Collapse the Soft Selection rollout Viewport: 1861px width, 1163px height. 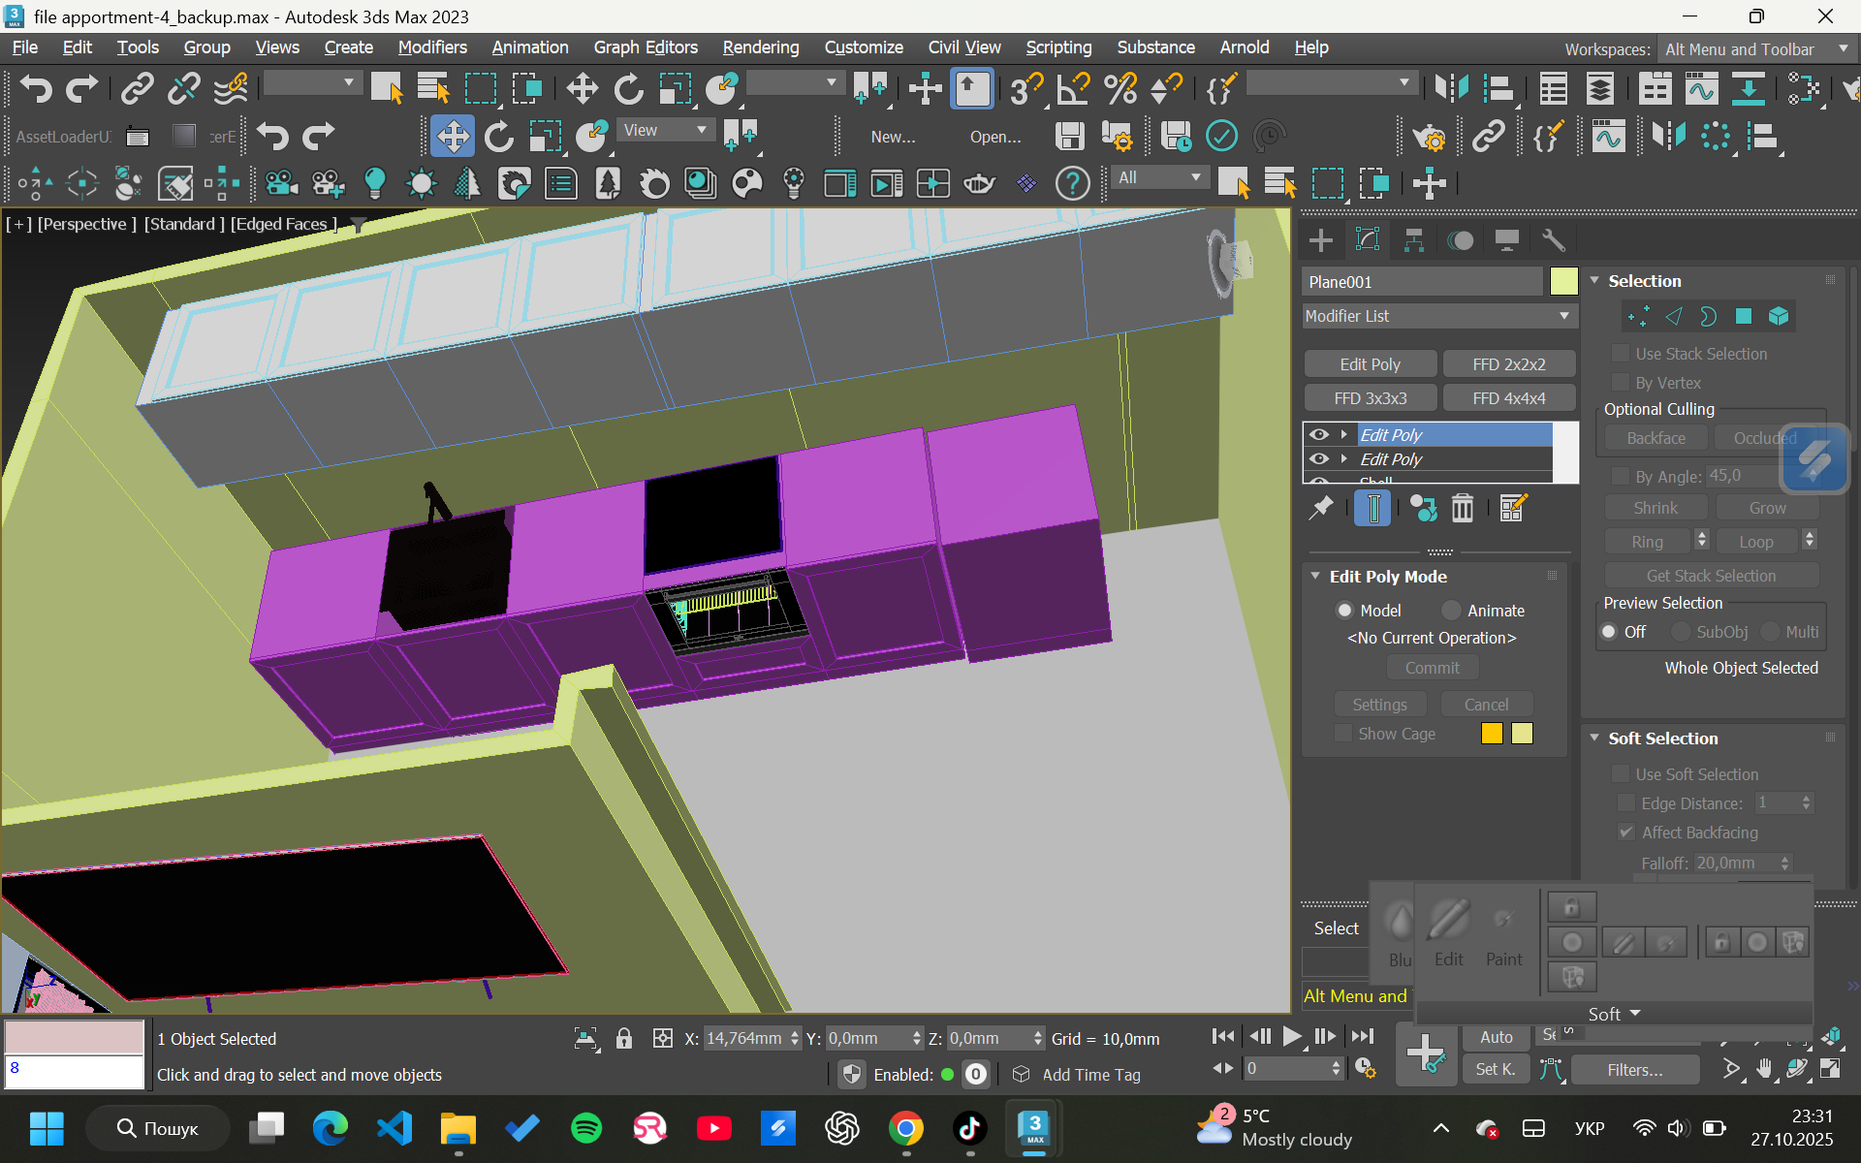tap(1594, 738)
